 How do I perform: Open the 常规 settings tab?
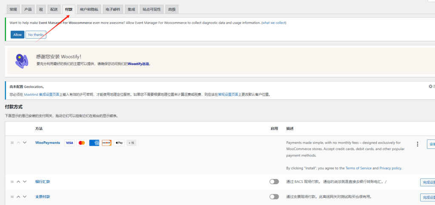coord(13,9)
